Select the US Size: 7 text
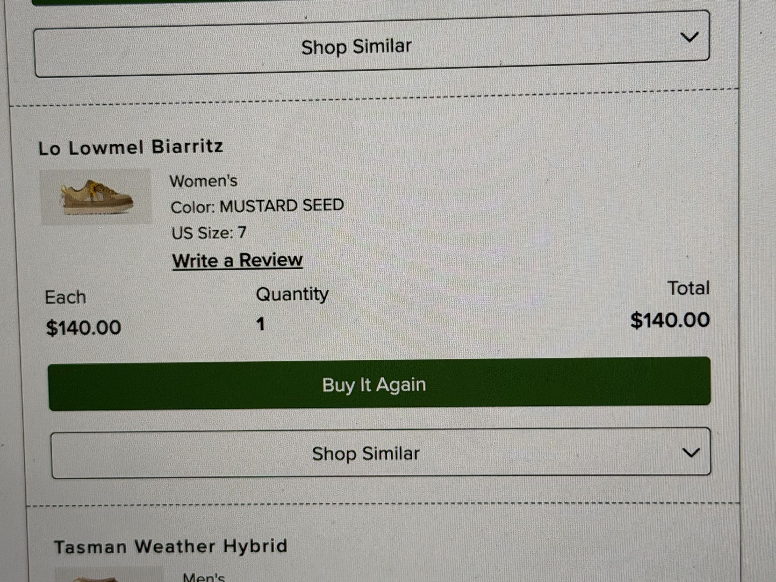This screenshot has height=582, width=776. pyautogui.click(x=209, y=233)
